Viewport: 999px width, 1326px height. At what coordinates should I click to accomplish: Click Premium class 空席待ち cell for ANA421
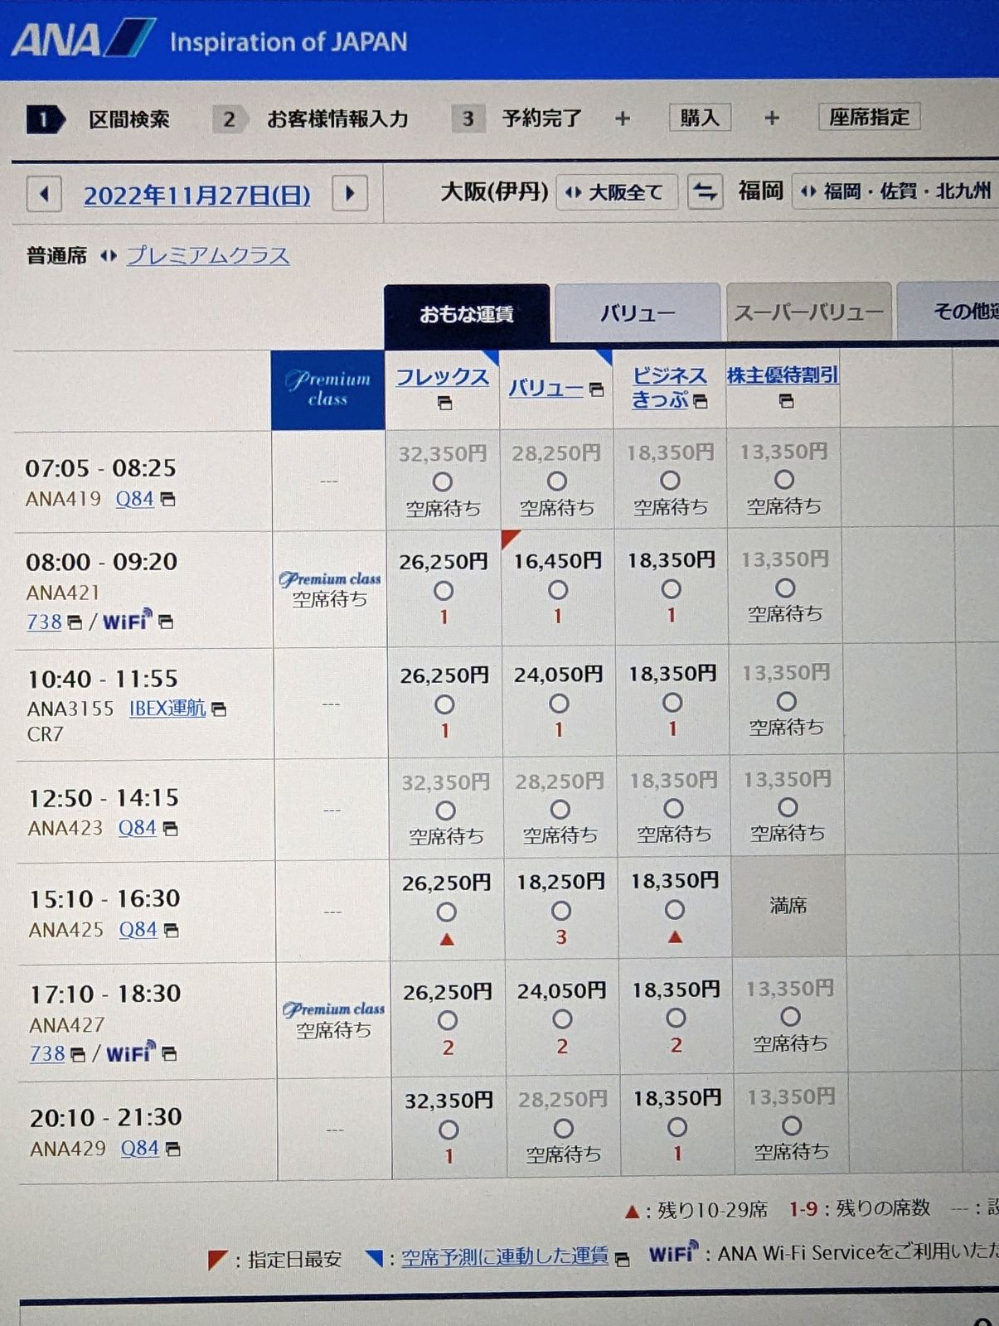click(x=330, y=589)
